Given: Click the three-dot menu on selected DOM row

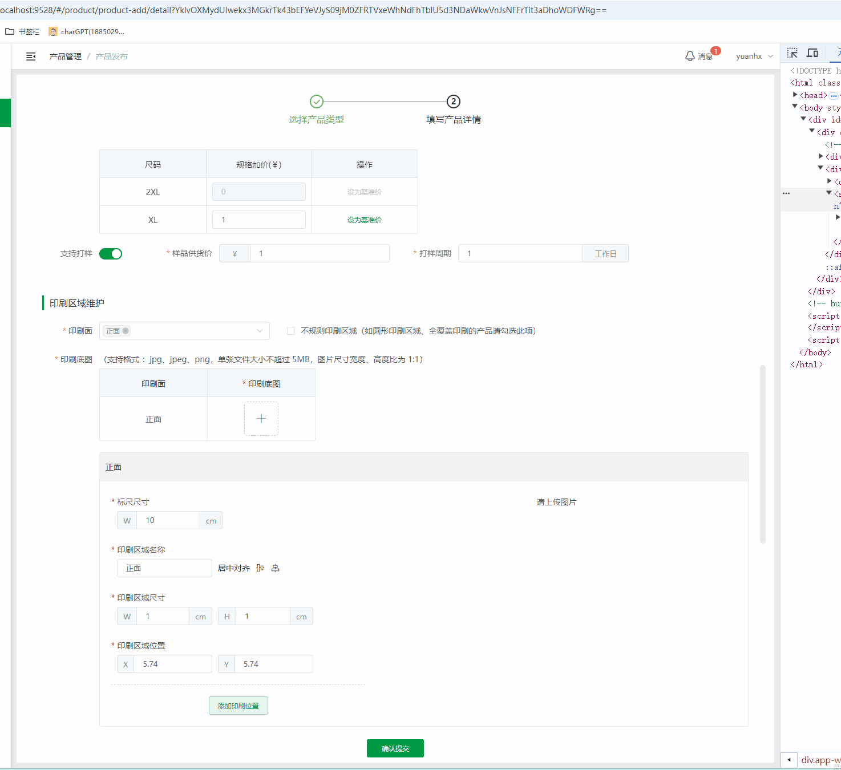Looking at the screenshot, I should click(x=786, y=193).
